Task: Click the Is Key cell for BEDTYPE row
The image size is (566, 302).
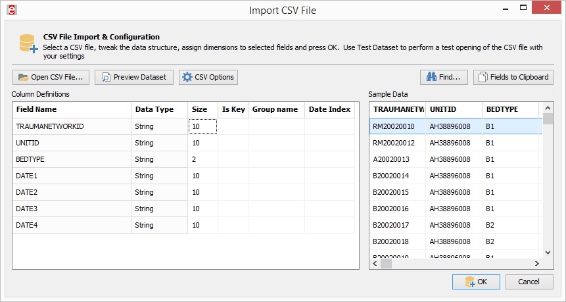Action: coord(233,159)
